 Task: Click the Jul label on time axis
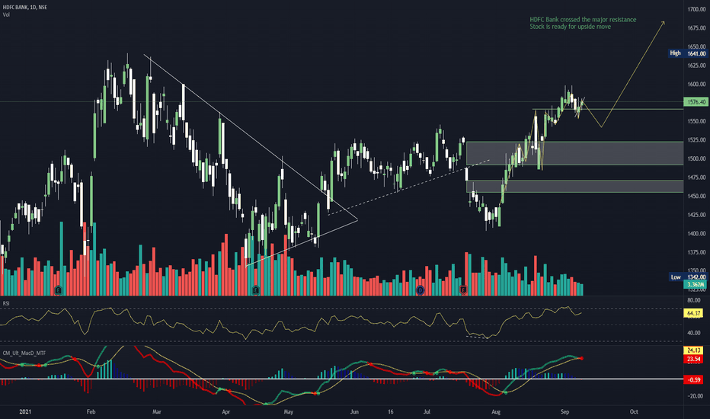coord(427,411)
